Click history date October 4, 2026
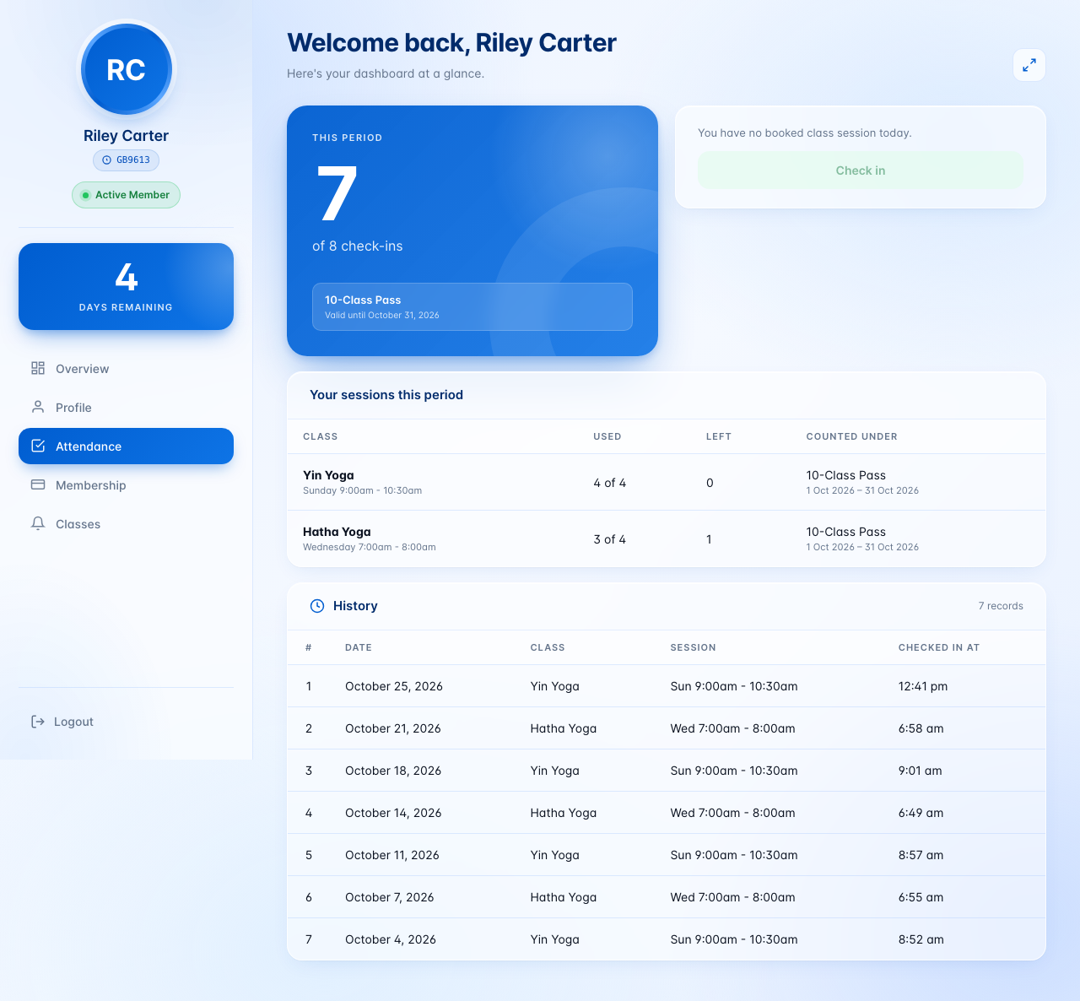Image resolution: width=1080 pixels, height=1001 pixels. pyautogui.click(x=391, y=939)
